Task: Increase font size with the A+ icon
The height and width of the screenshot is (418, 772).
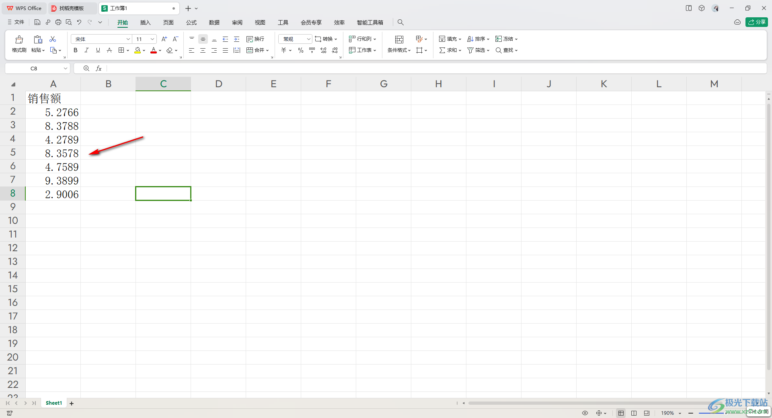Action: point(164,39)
